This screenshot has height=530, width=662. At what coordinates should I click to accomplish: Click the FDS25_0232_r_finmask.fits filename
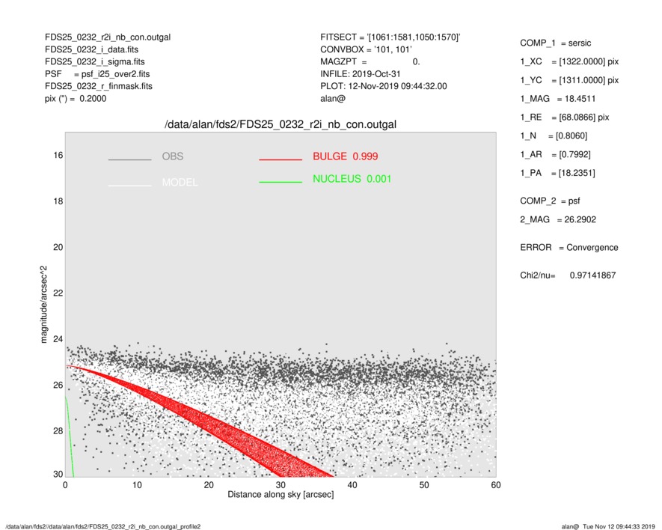pyautogui.click(x=99, y=86)
